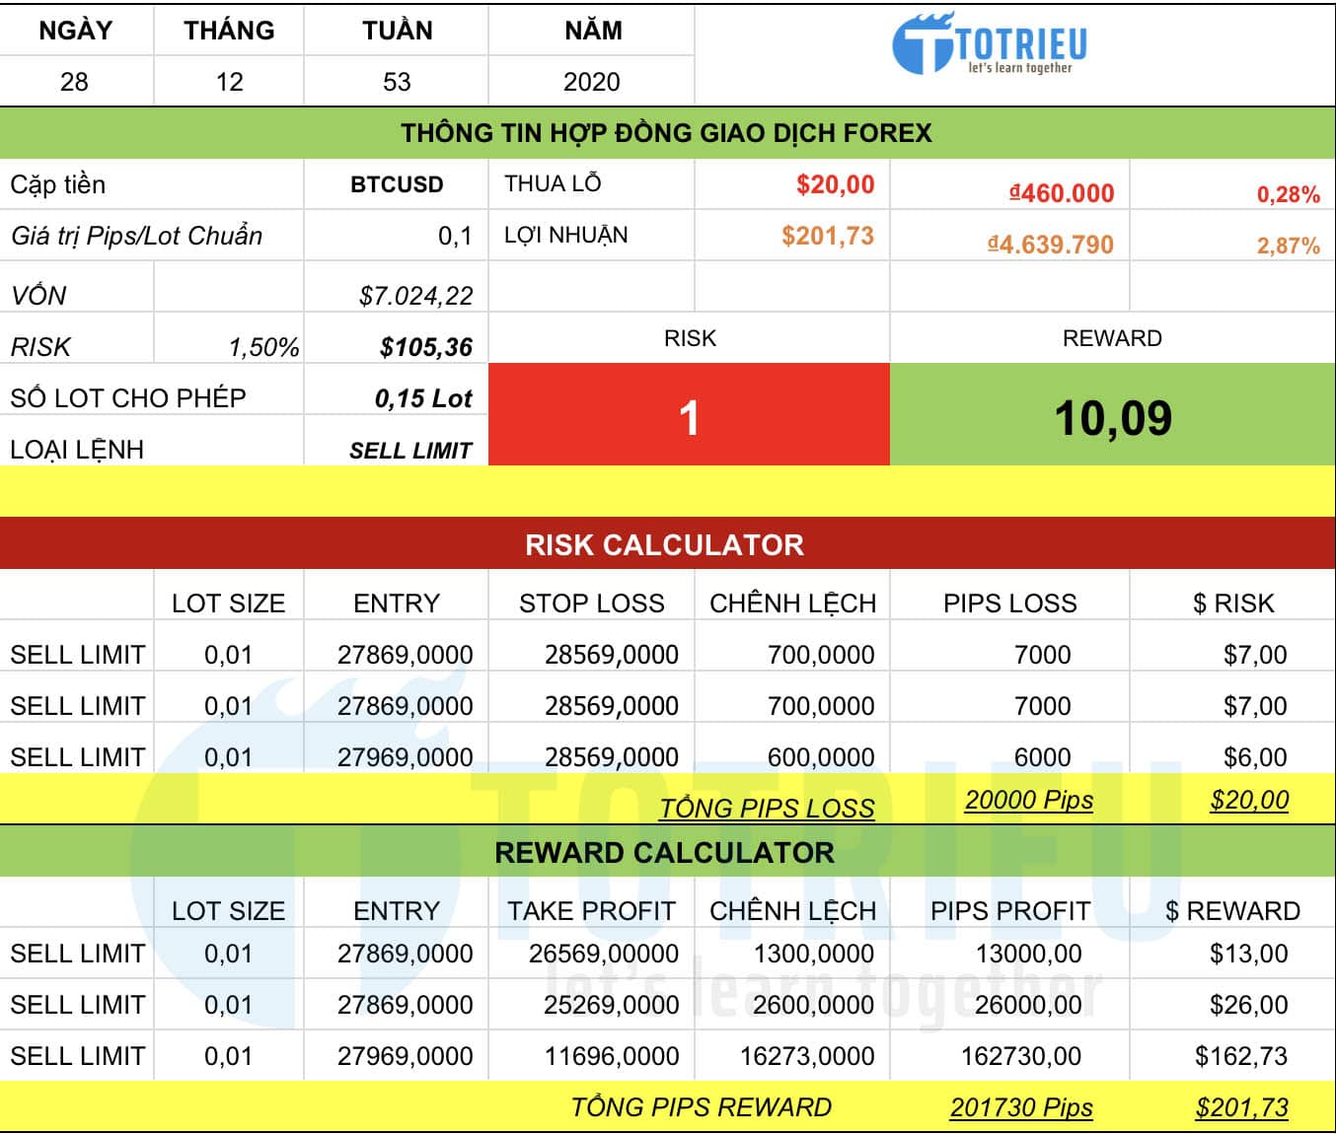1336x1134 pixels.
Task: Click the month value 12
Action: [229, 82]
